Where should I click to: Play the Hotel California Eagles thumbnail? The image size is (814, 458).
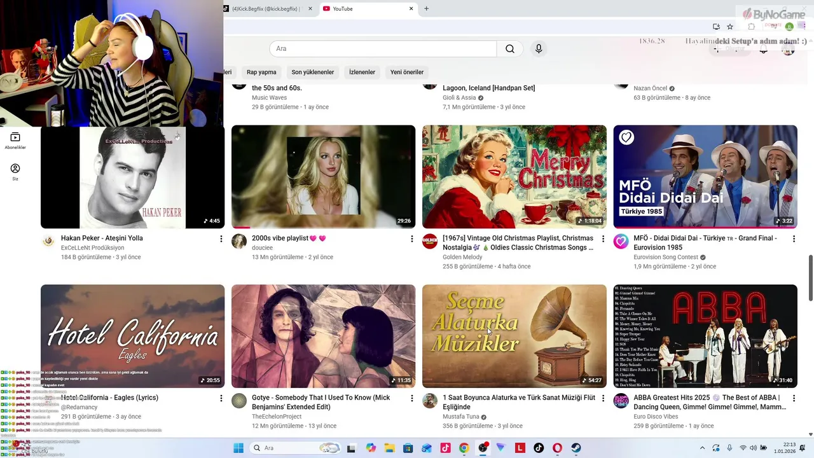pyautogui.click(x=132, y=337)
